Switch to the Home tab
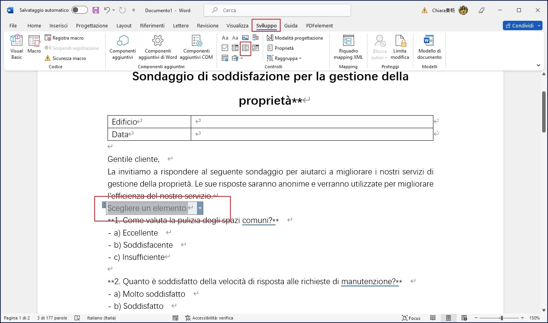 tap(34, 25)
